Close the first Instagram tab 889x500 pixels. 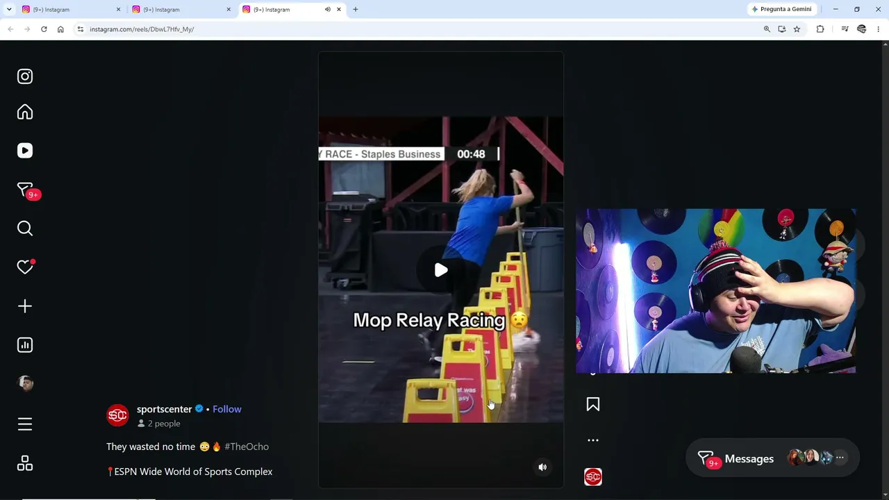[118, 10]
